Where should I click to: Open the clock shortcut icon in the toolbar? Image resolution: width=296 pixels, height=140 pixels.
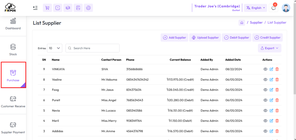(58, 8)
